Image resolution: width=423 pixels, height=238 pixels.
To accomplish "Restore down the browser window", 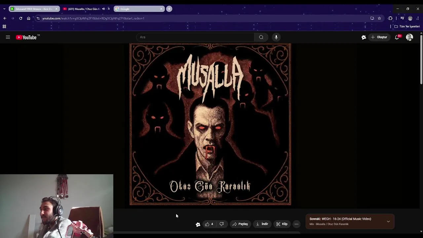I will pyautogui.click(x=408, y=9).
